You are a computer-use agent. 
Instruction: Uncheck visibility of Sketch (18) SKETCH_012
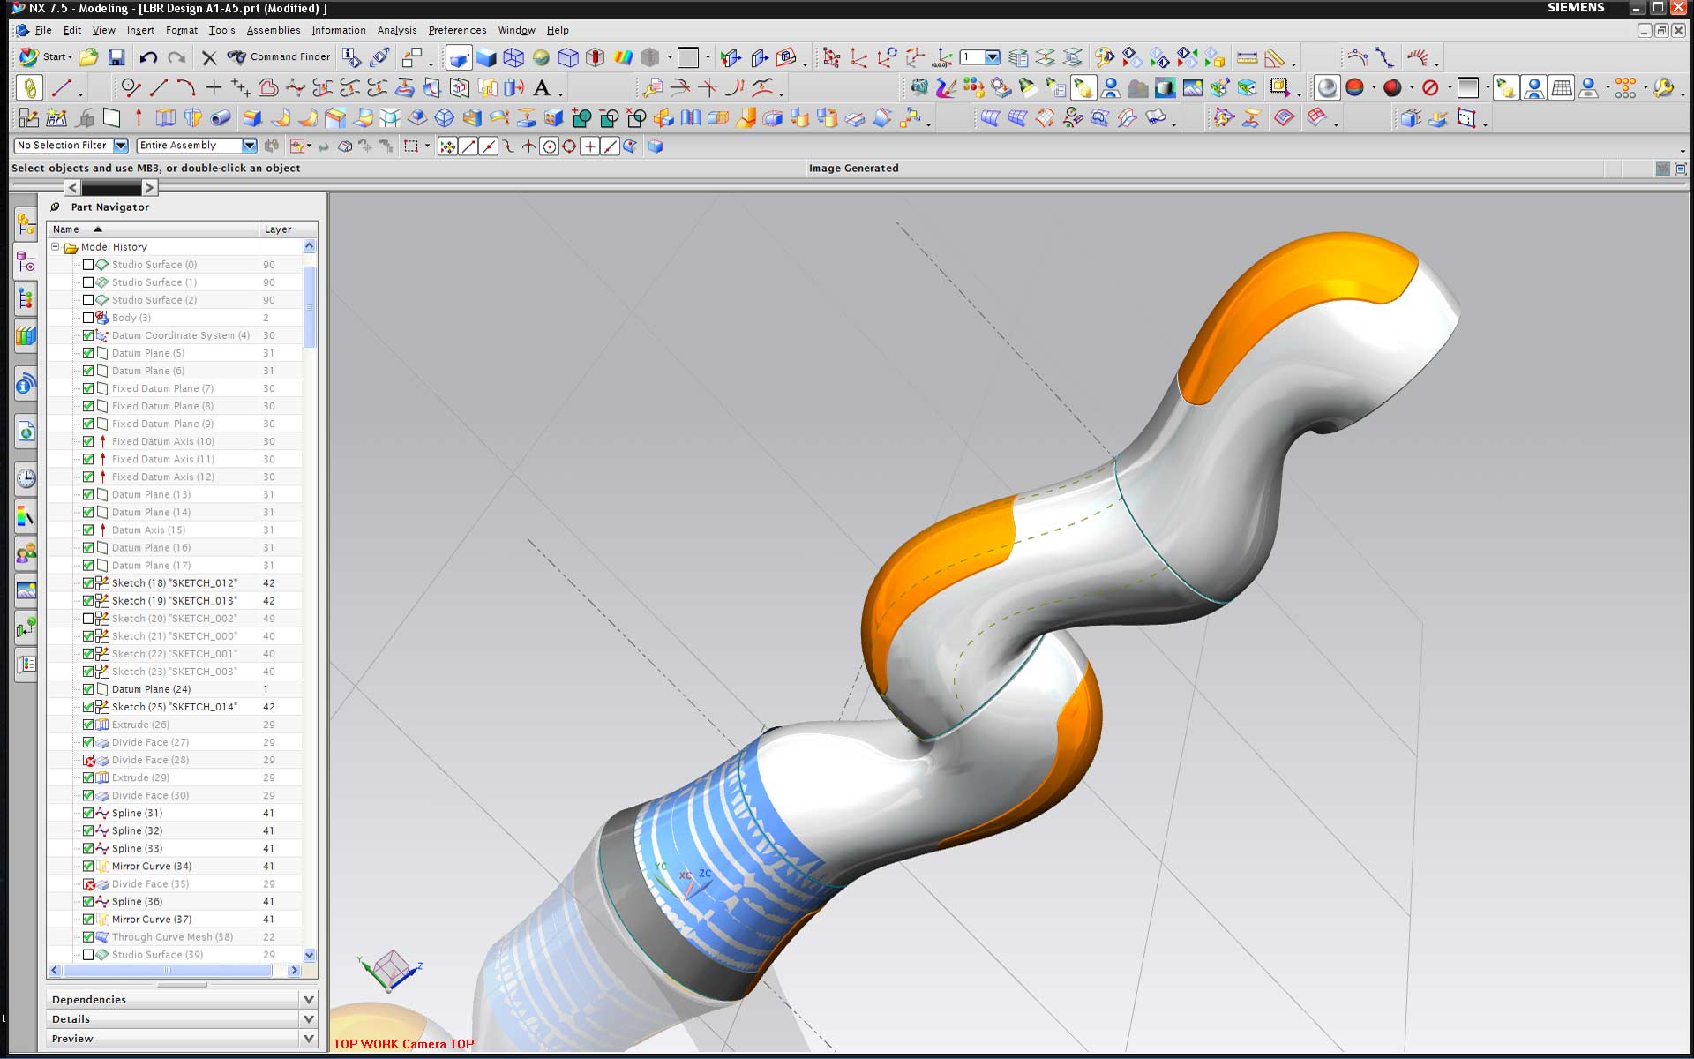coord(88,582)
